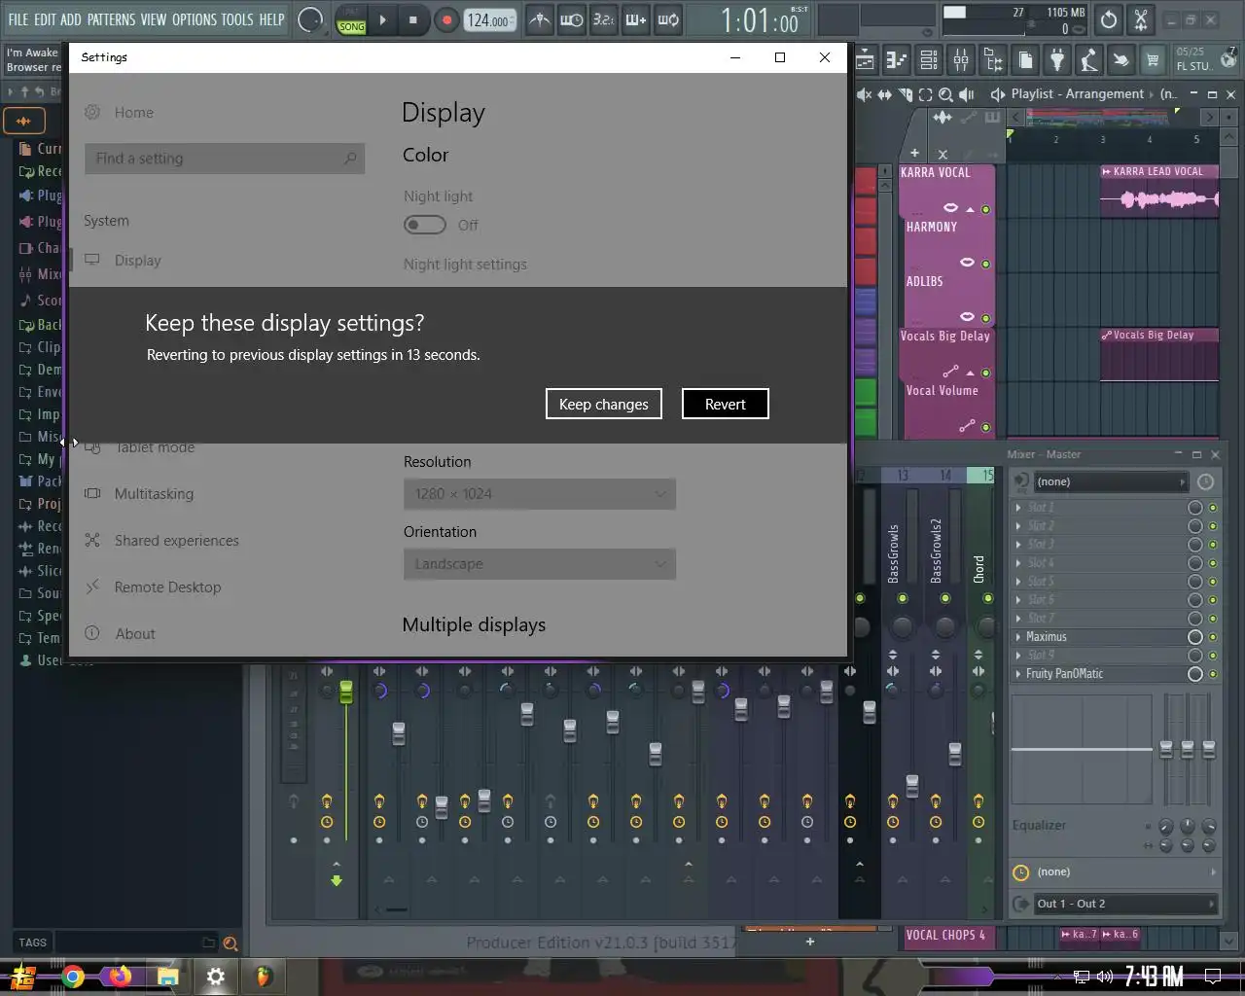Click the Play button in the transport bar
The image size is (1245, 996).
click(x=382, y=19)
